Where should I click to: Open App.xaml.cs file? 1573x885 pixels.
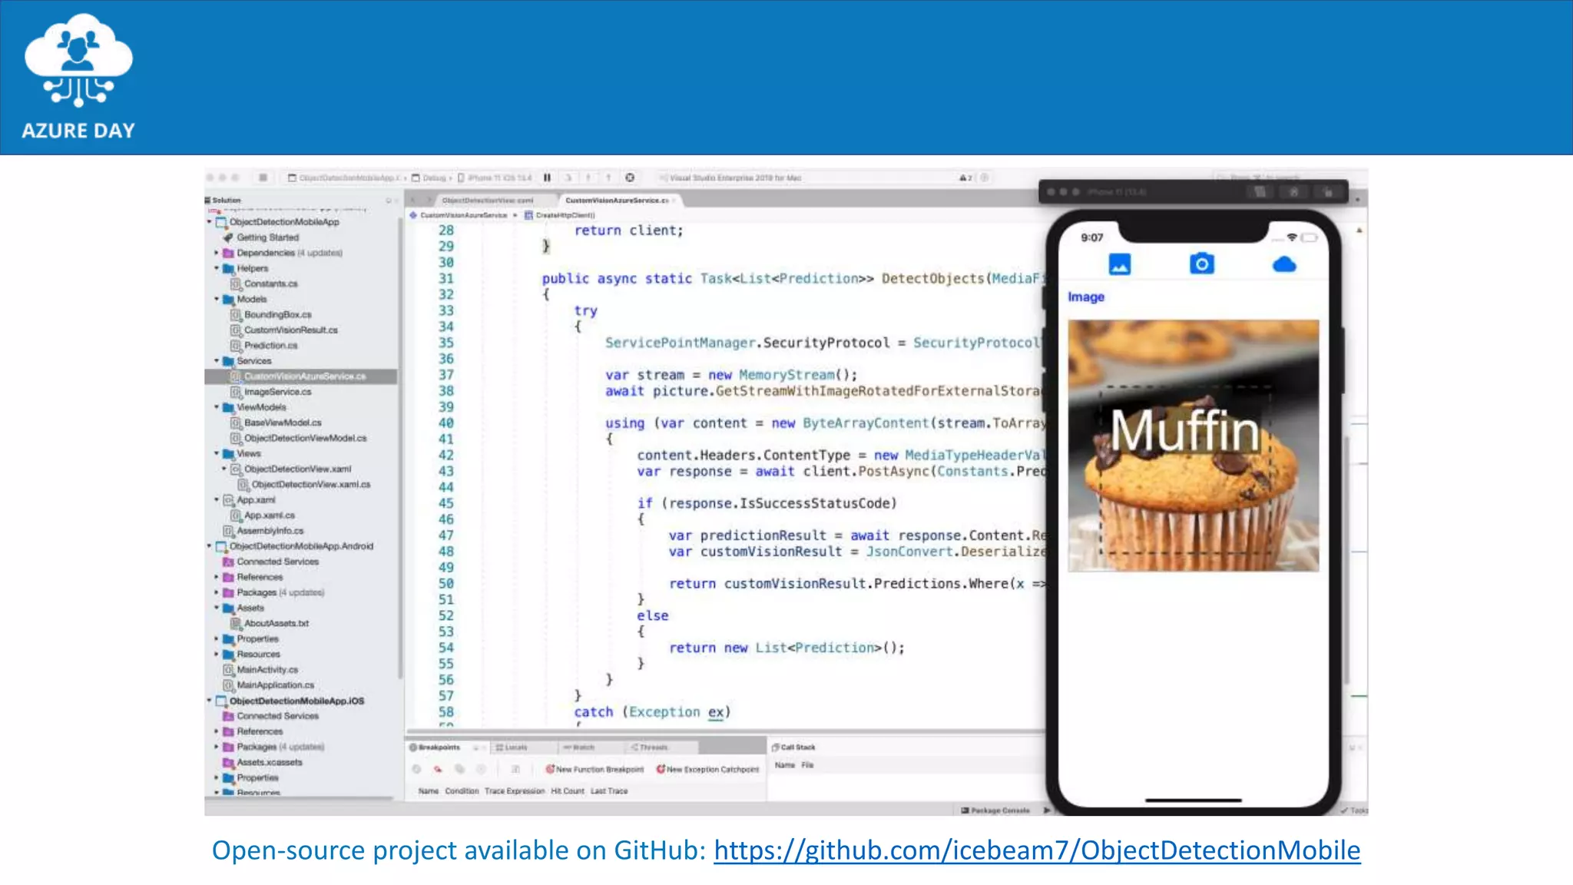(269, 515)
